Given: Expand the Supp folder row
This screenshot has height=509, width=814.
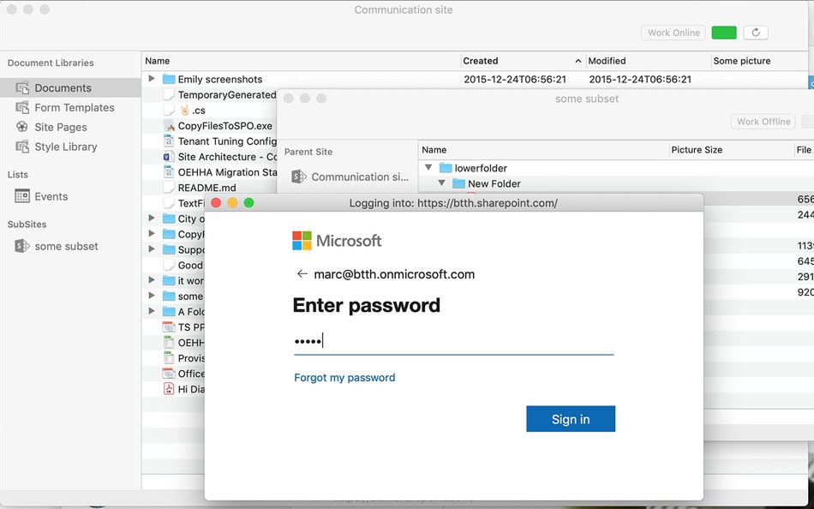Looking at the screenshot, I should [x=152, y=249].
